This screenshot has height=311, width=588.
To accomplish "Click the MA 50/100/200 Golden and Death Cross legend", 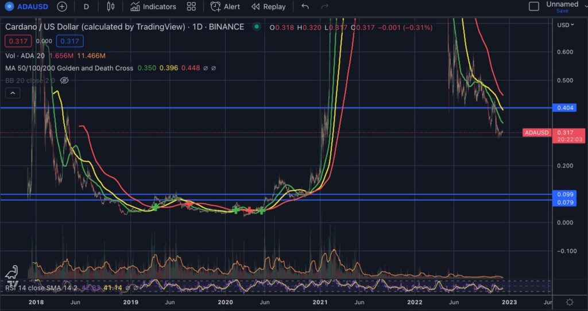I will point(69,68).
